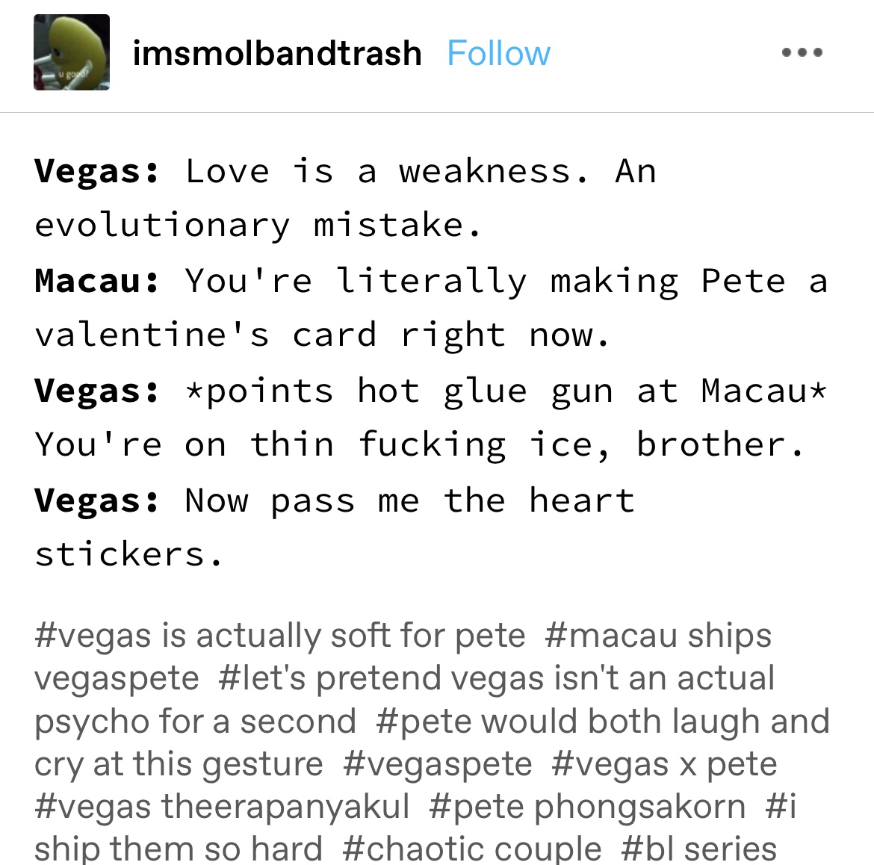This screenshot has width=874, height=865.
Task: Click the first bold Vegas speaker label
Action: 97,172
